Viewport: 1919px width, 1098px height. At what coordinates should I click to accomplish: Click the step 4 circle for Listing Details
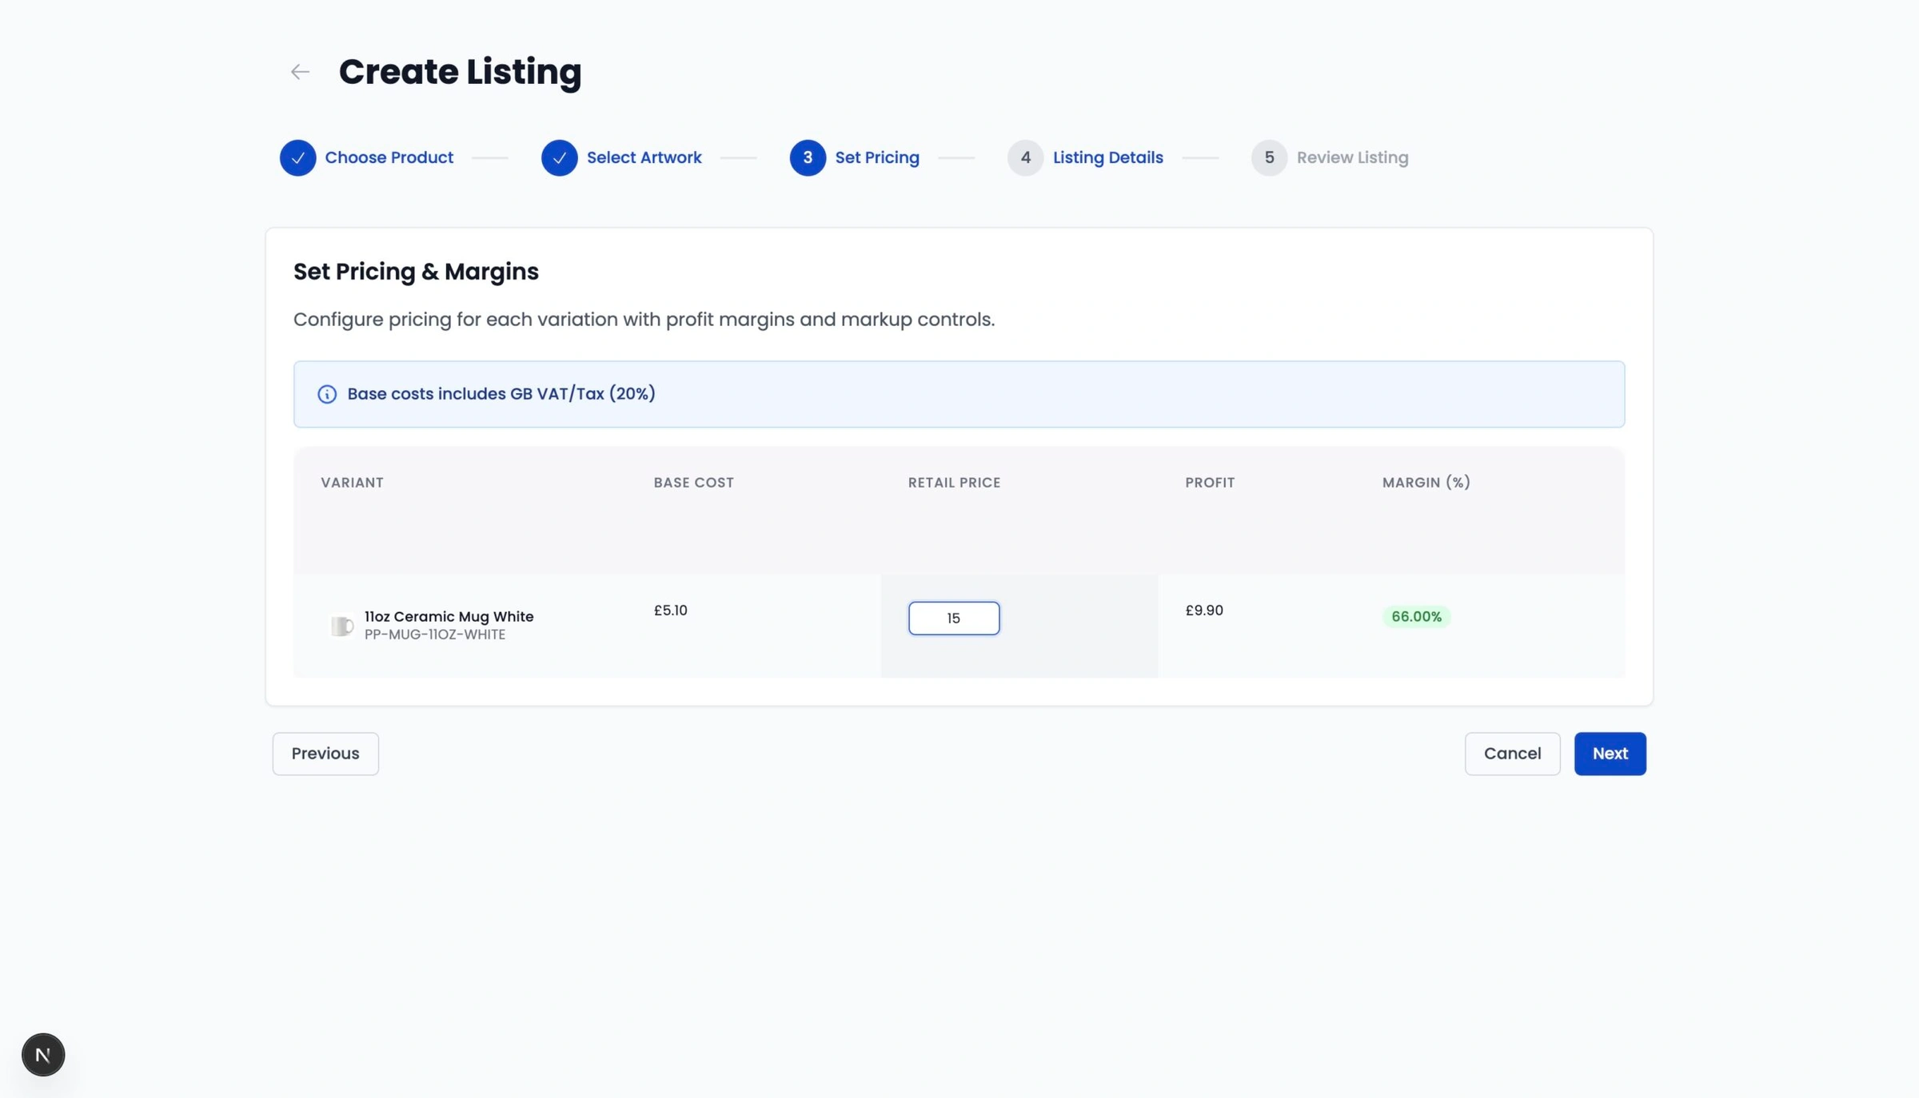point(1026,157)
